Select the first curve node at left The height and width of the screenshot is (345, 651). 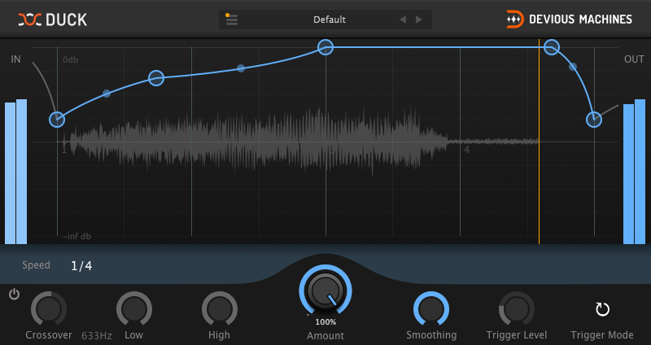pyautogui.click(x=57, y=120)
